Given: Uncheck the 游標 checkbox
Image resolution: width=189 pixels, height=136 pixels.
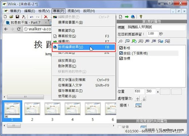Looking at the screenshot, I should tap(121, 58).
